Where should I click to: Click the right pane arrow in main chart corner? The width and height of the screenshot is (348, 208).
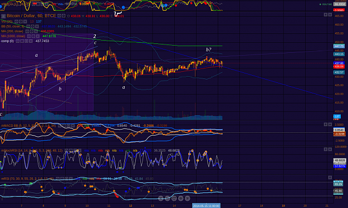(x=330, y=14)
